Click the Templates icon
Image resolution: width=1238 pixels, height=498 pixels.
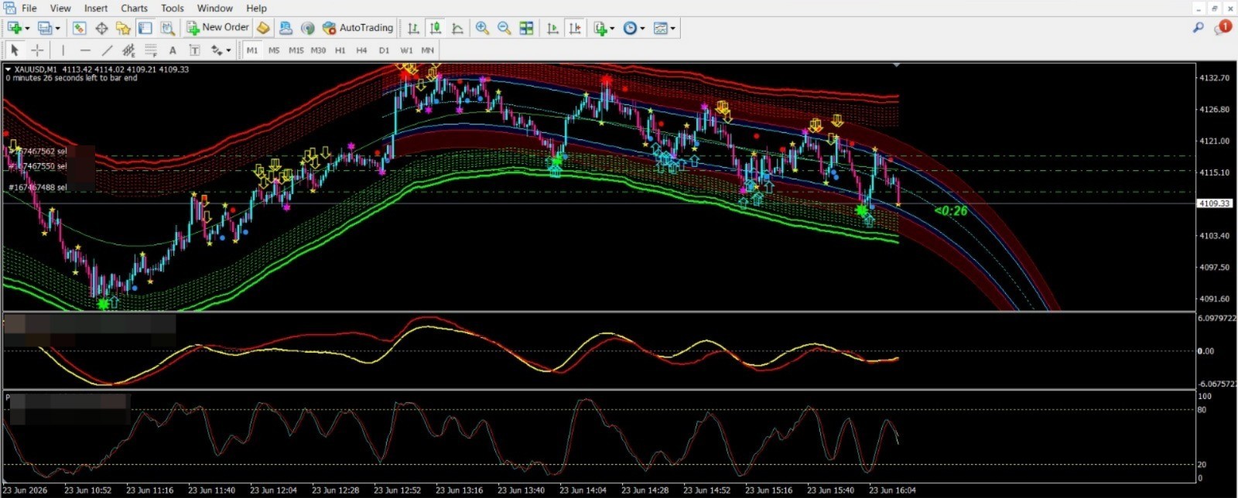660,28
